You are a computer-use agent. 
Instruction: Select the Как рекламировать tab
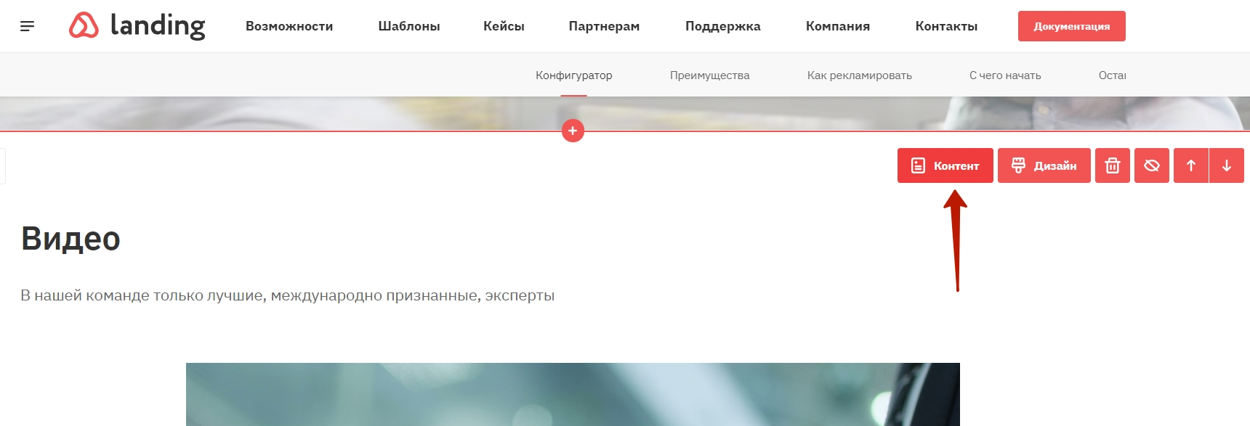[860, 75]
